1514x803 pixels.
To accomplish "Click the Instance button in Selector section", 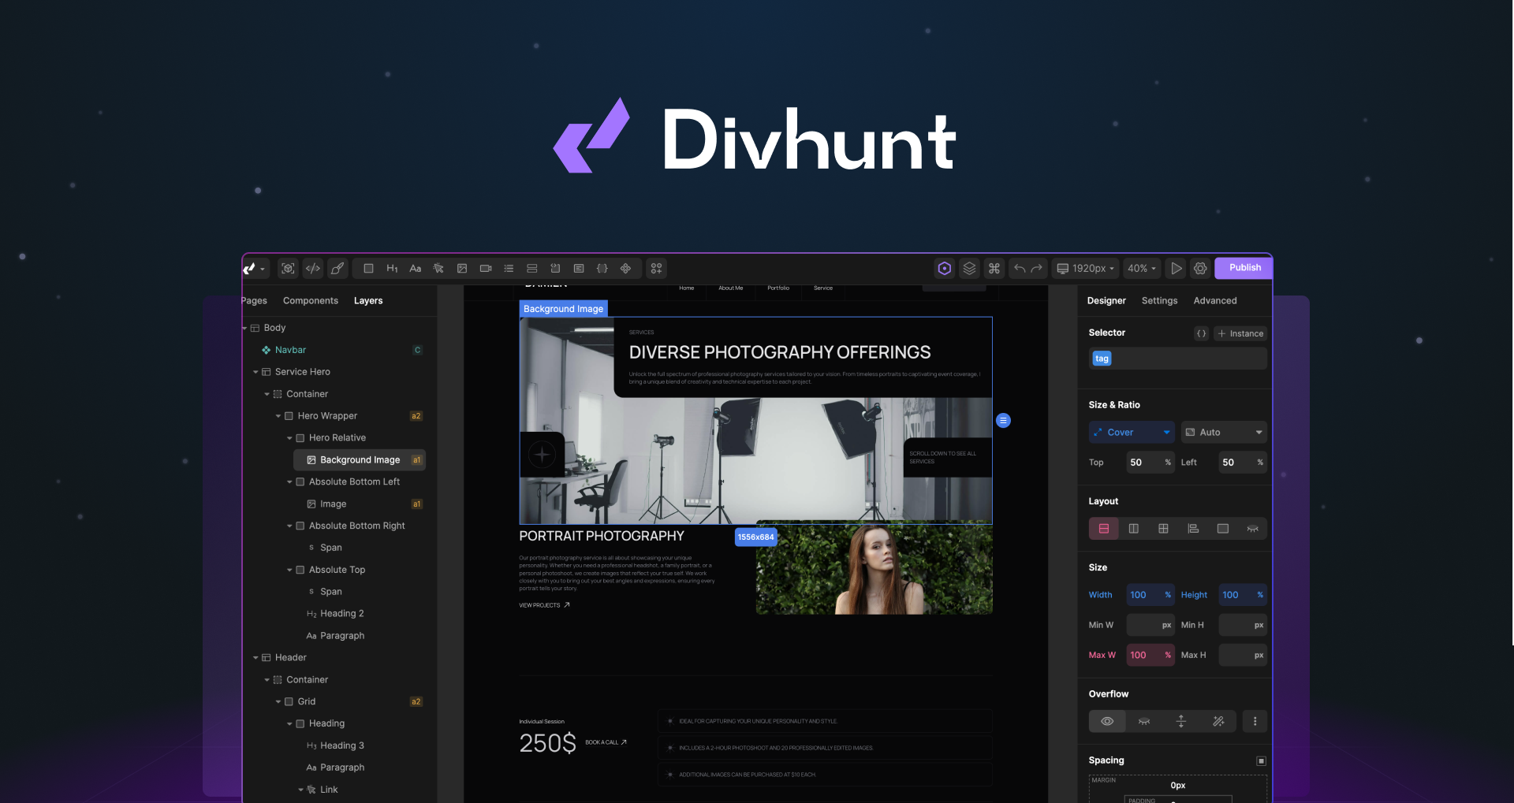I will (x=1240, y=333).
